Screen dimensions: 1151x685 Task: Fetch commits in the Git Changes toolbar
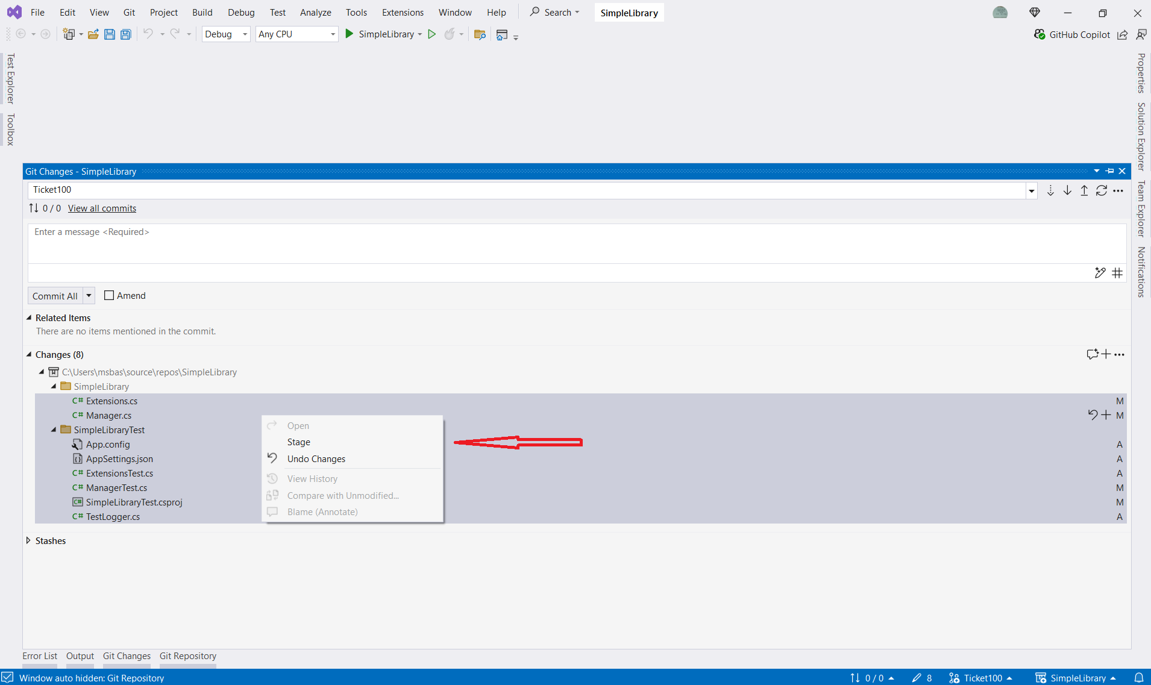[x=1051, y=190]
